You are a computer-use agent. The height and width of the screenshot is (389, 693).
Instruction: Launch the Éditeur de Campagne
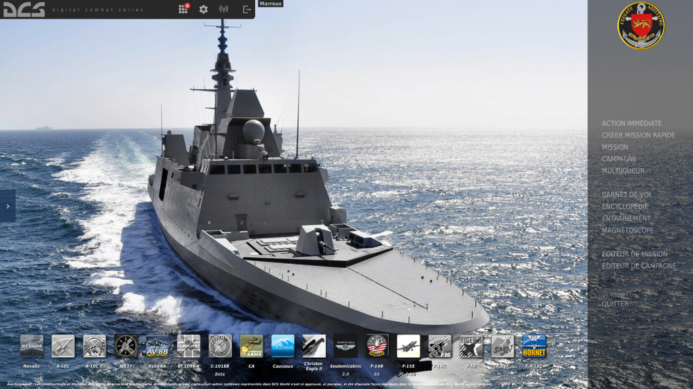pos(639,266)
